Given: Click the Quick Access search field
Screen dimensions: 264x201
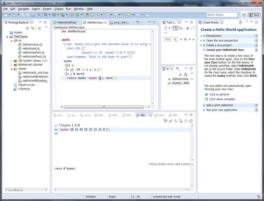Looking at the screenshot, I should [x=222, y=15].
